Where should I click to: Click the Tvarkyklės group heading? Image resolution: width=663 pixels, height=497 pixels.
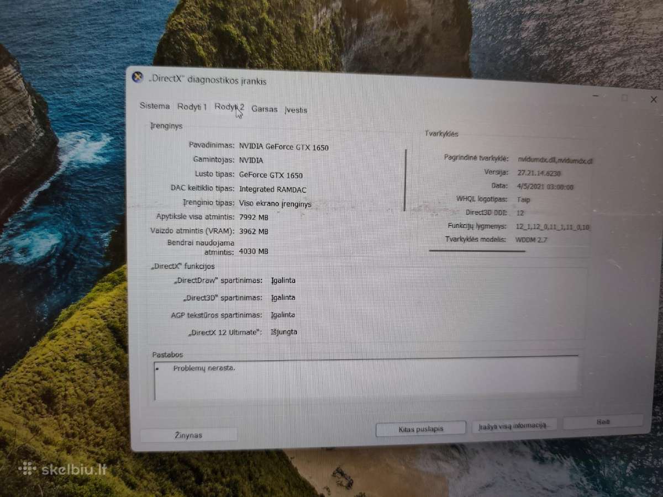click(441, 134)
